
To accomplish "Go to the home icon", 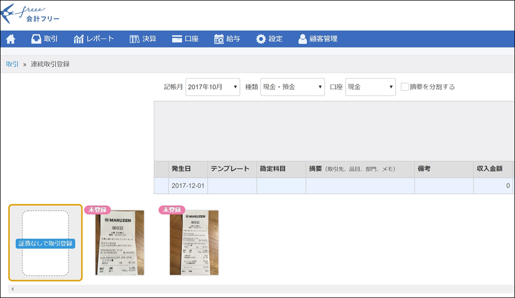I will tap(10, 39).
